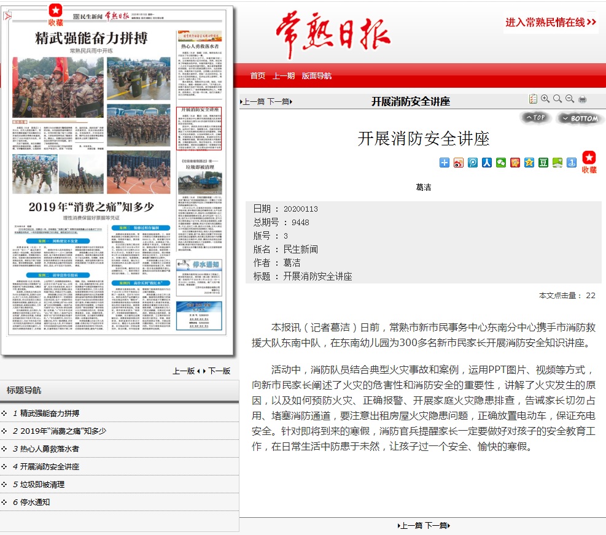Open the copy-text clipboard icon in article toolbar
The height and width of the screenshot is (535, 606).
pyautogui.click(x=533, y=99)
